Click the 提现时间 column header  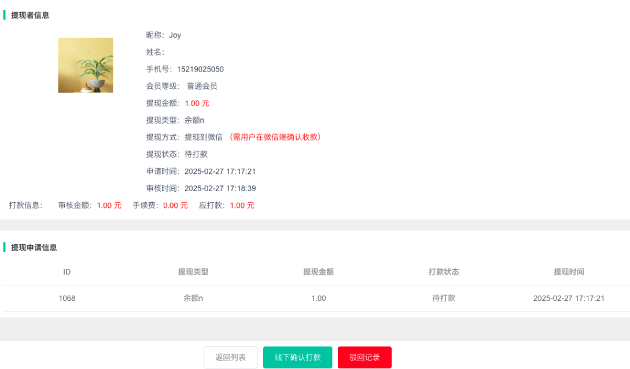click(x=569, y=272)
